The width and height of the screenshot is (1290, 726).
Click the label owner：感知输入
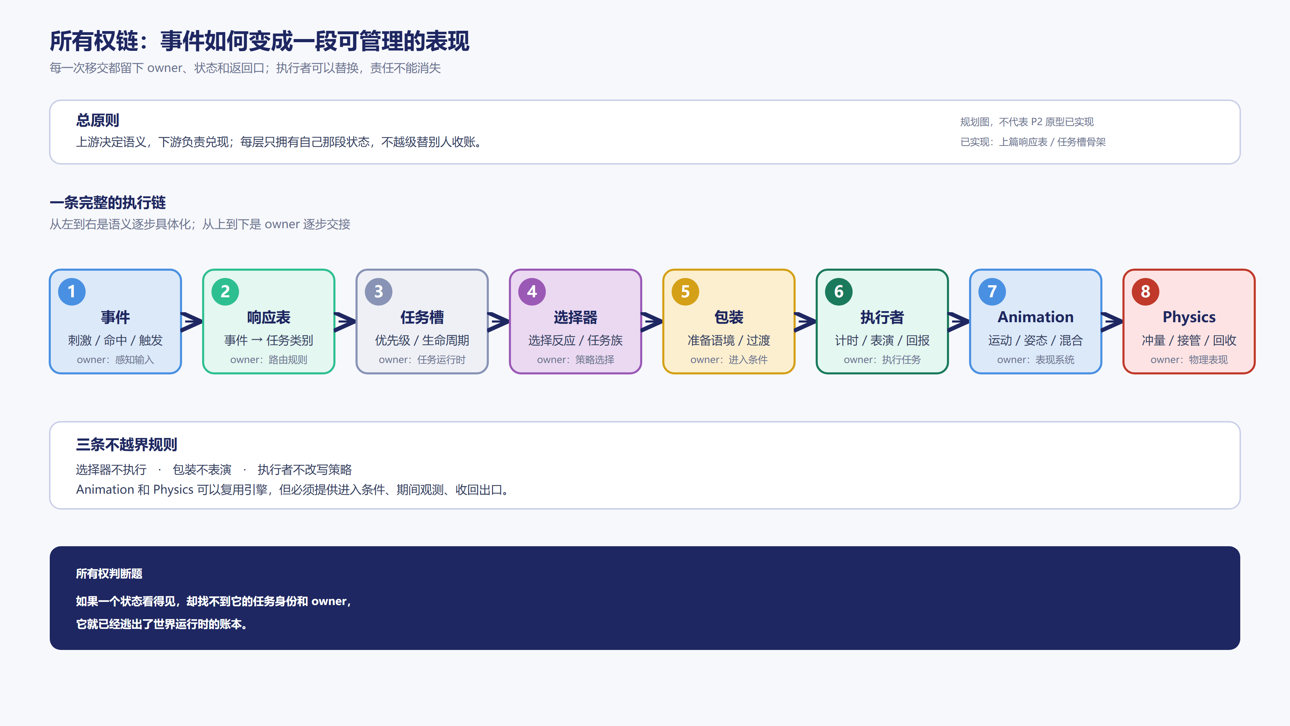[115, 360]
